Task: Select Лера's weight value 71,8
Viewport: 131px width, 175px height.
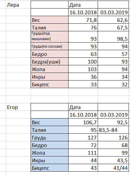Action: click(83, 20)
